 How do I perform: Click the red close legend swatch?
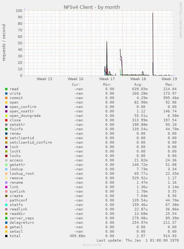(x=6, y=120)
